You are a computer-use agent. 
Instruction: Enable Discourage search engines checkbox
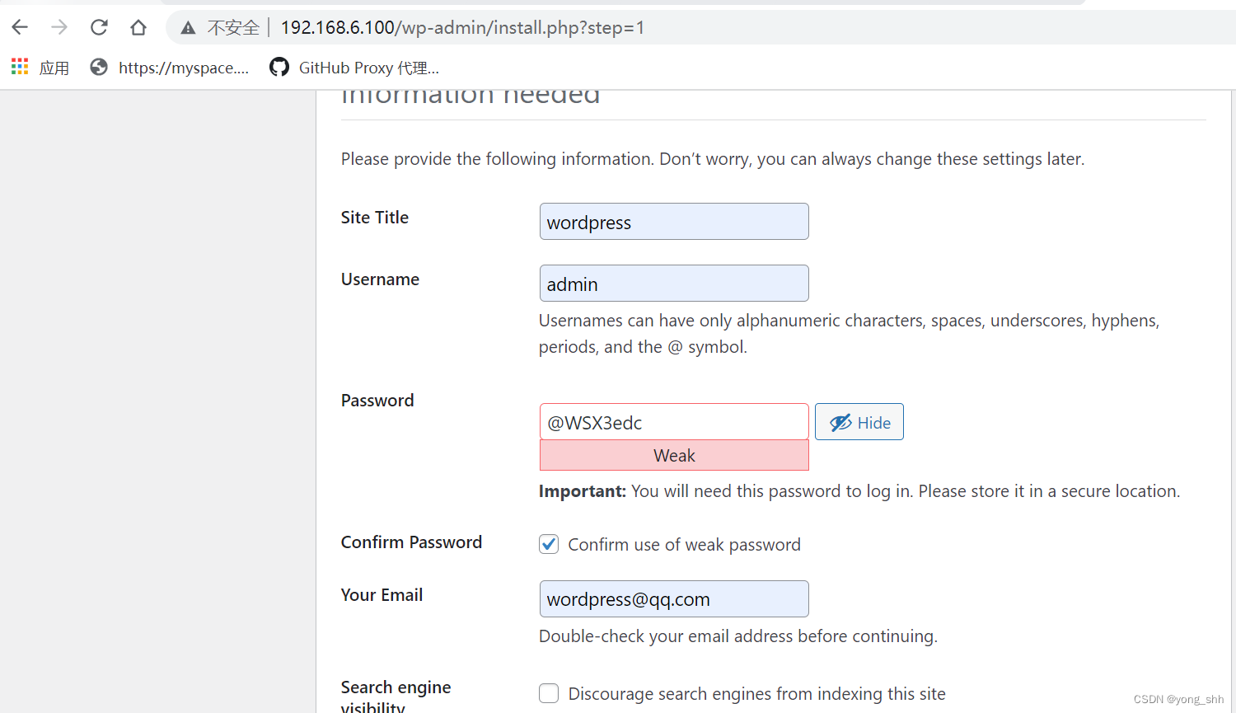549,693
